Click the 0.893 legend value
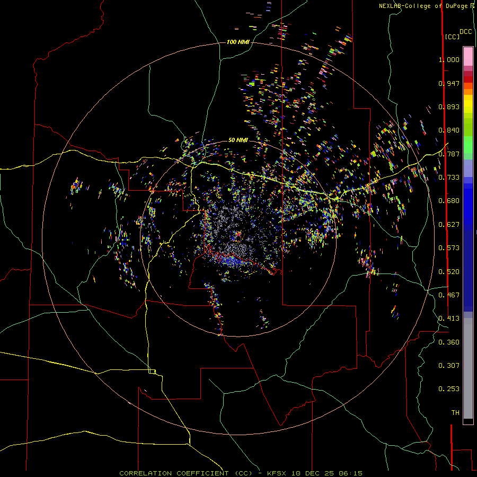The width and height of the screenshot is (477, 477). [x=449, y=107]
